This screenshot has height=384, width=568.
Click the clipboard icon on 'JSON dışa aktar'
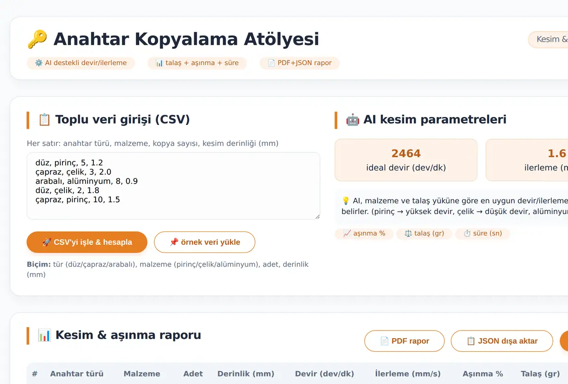[x=471, y=341]
